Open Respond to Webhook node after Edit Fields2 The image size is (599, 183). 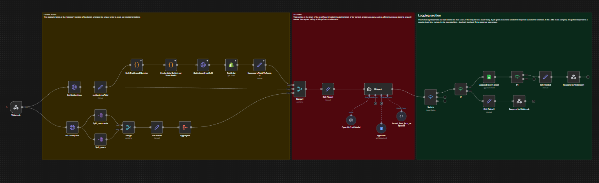coord(519,101)
